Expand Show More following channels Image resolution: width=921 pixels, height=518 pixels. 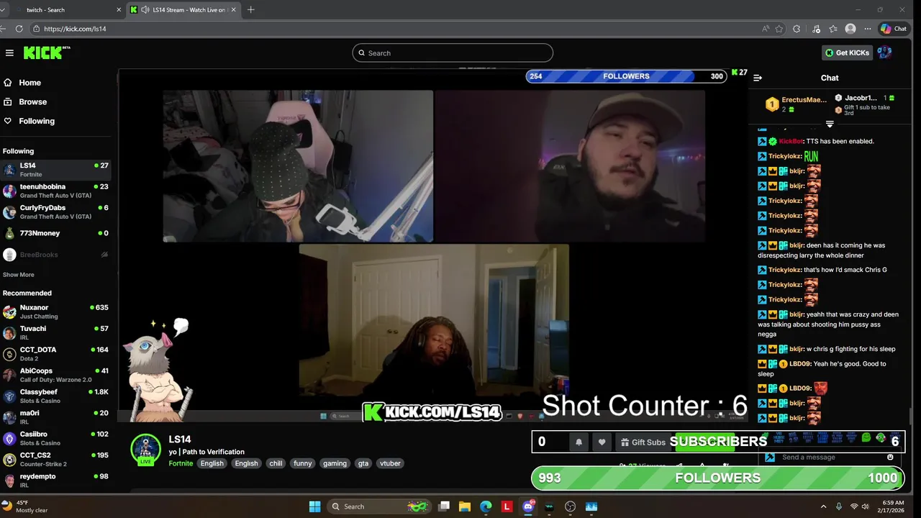click(18, 275)
